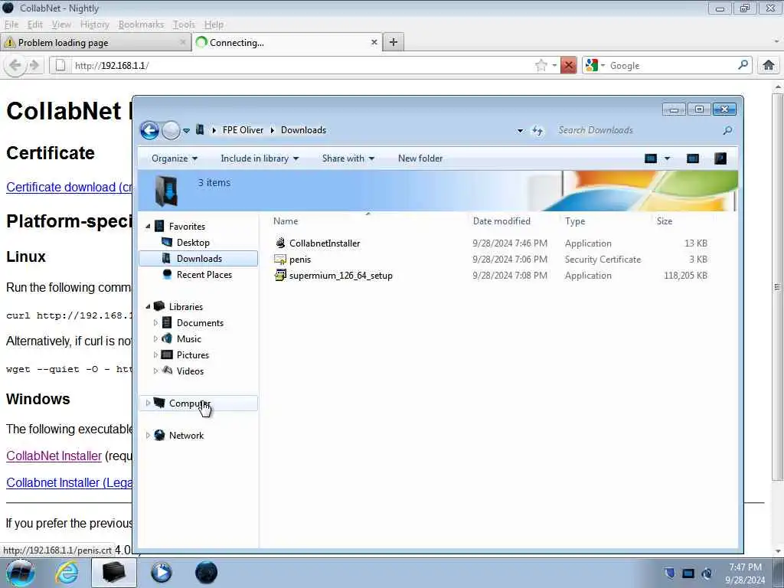The image size is (784, 588).
Task: Click the Videos library icon
Action: click(167, 371)
